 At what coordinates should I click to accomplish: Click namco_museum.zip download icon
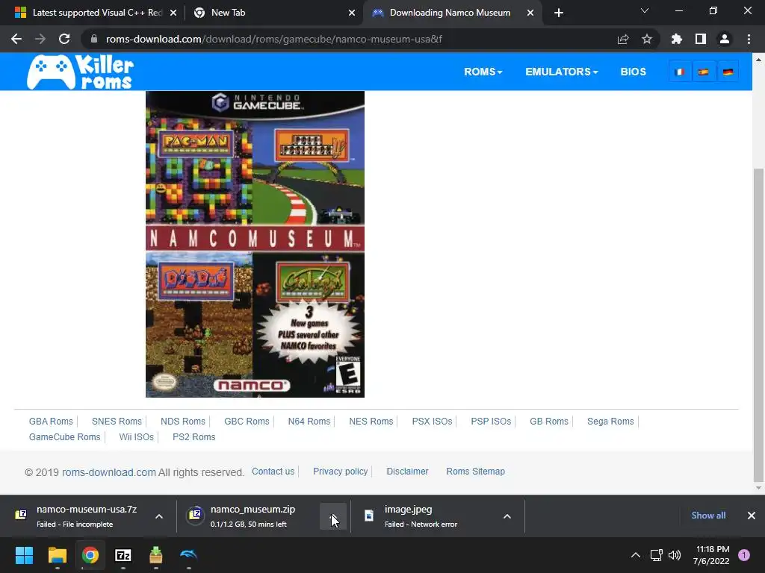point(195,515)
